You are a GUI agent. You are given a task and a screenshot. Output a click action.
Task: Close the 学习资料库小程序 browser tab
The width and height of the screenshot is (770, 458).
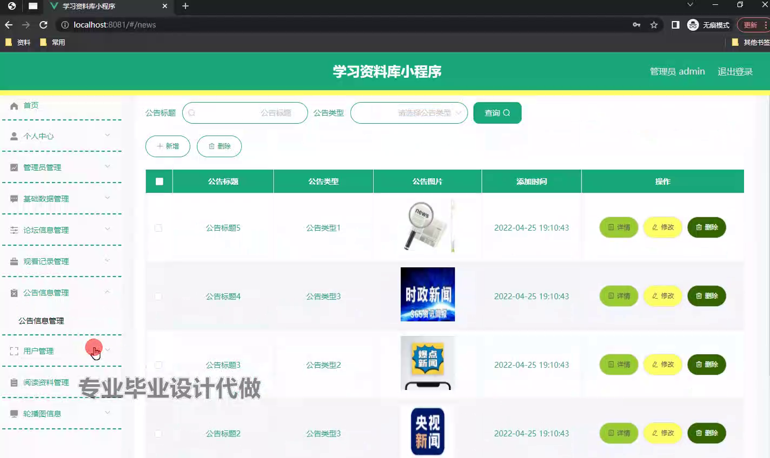click(165, 6)
